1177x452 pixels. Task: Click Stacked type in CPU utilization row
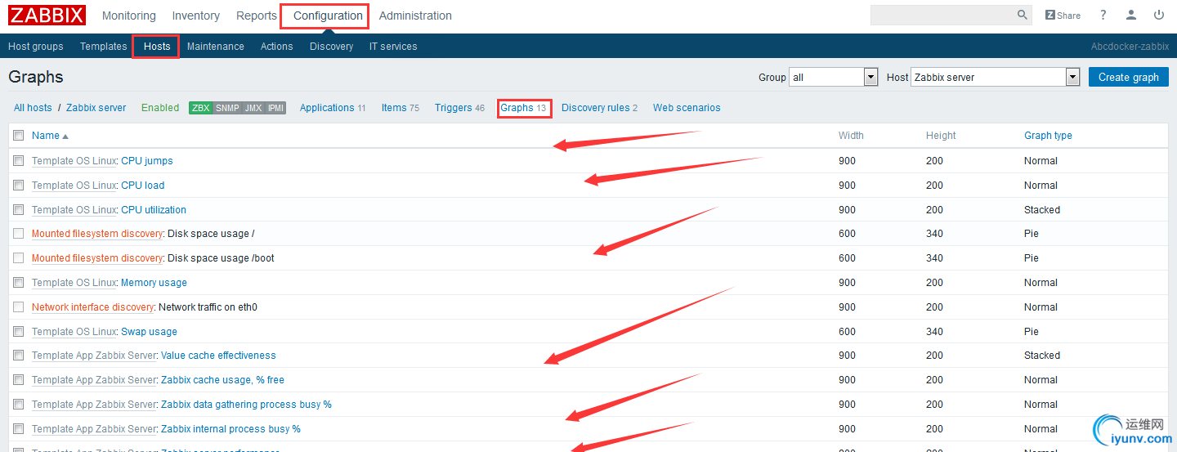pos(1042,210)
